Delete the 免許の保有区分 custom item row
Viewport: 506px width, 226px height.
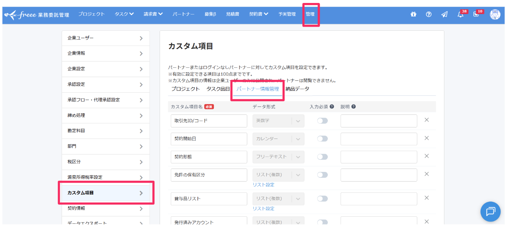[x=427, y=174]
